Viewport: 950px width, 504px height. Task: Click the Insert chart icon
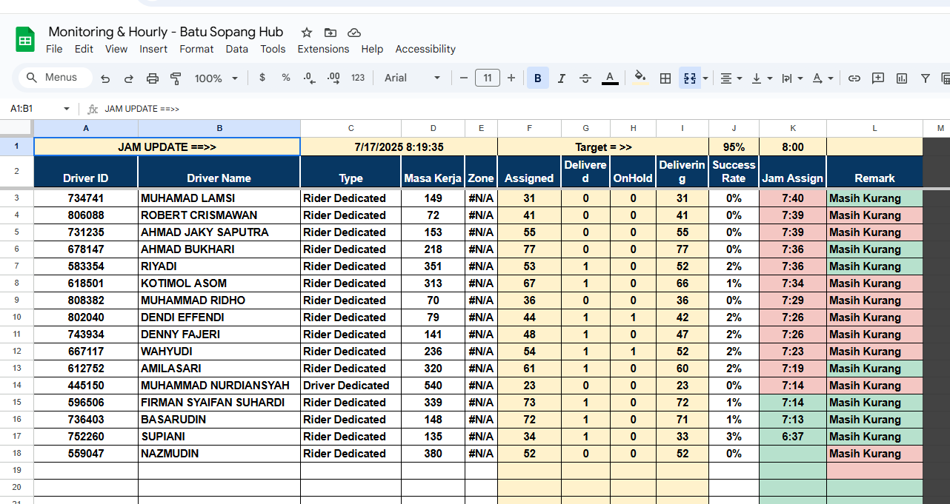(902, 78)
